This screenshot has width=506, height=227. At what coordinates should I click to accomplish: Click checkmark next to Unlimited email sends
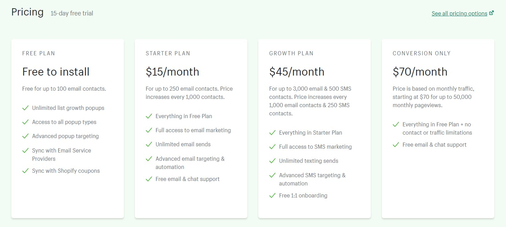[149, 144]
